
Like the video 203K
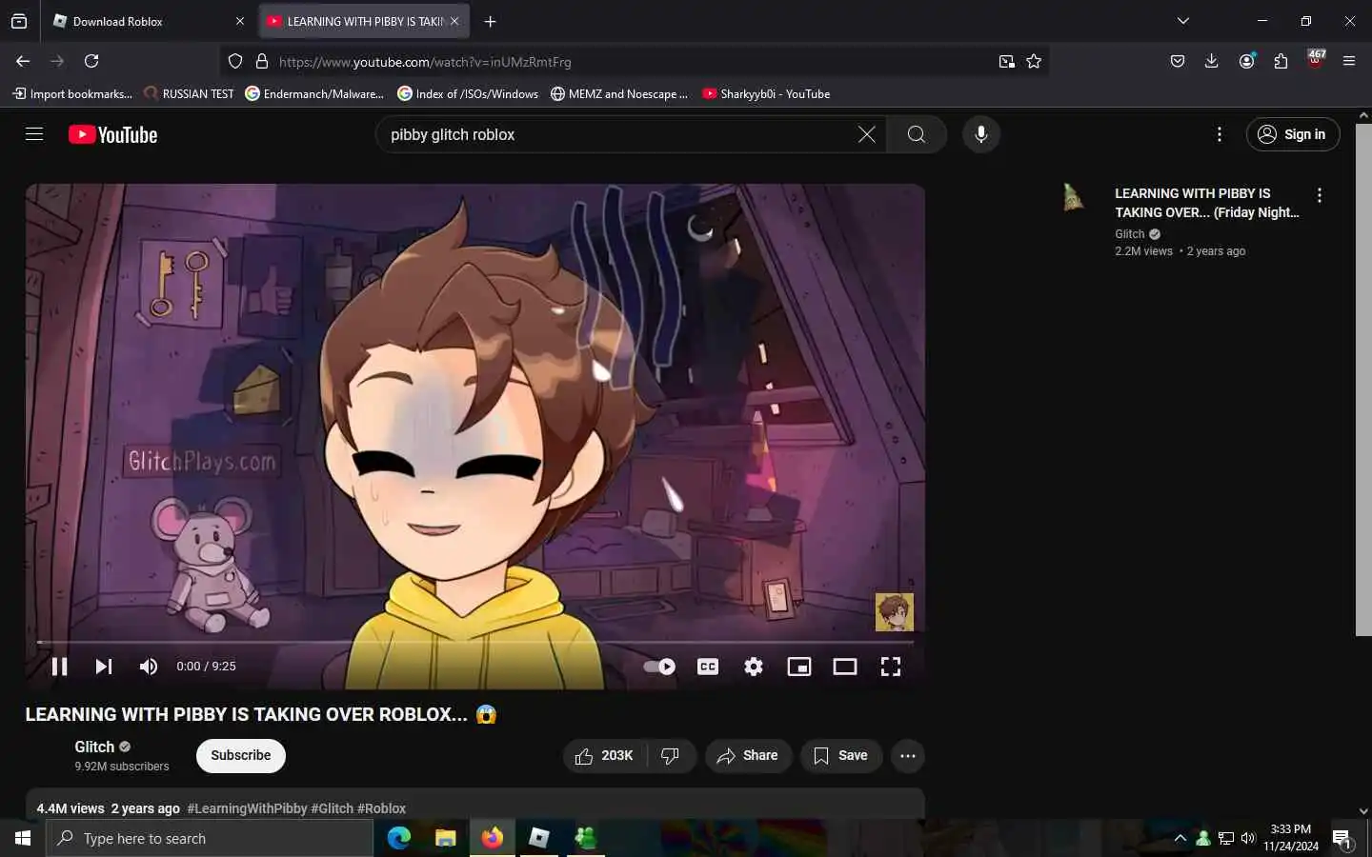(x=605, y=756)
